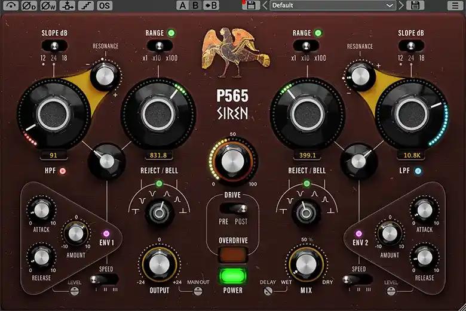Click the LPF frequency knob
Image resolution: width=466 pixels, height=311 pixels.
tap(412, 115)
